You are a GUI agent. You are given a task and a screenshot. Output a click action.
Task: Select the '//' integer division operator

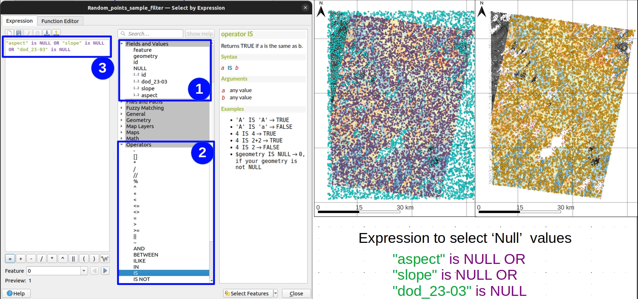pos(135,175)
